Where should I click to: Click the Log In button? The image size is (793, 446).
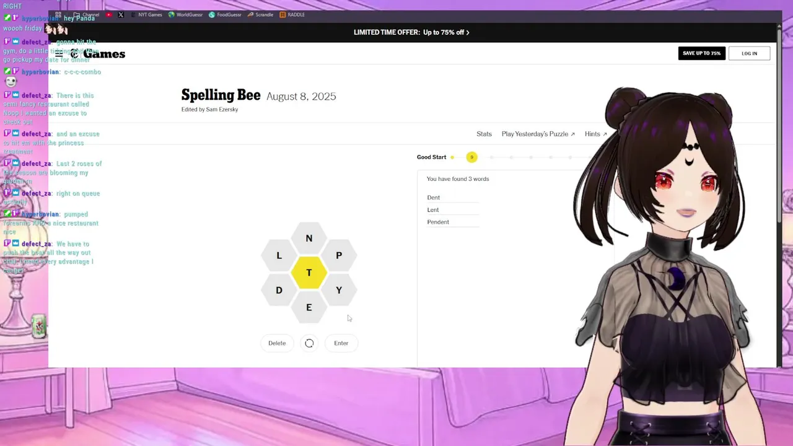[x=749, y=53]
